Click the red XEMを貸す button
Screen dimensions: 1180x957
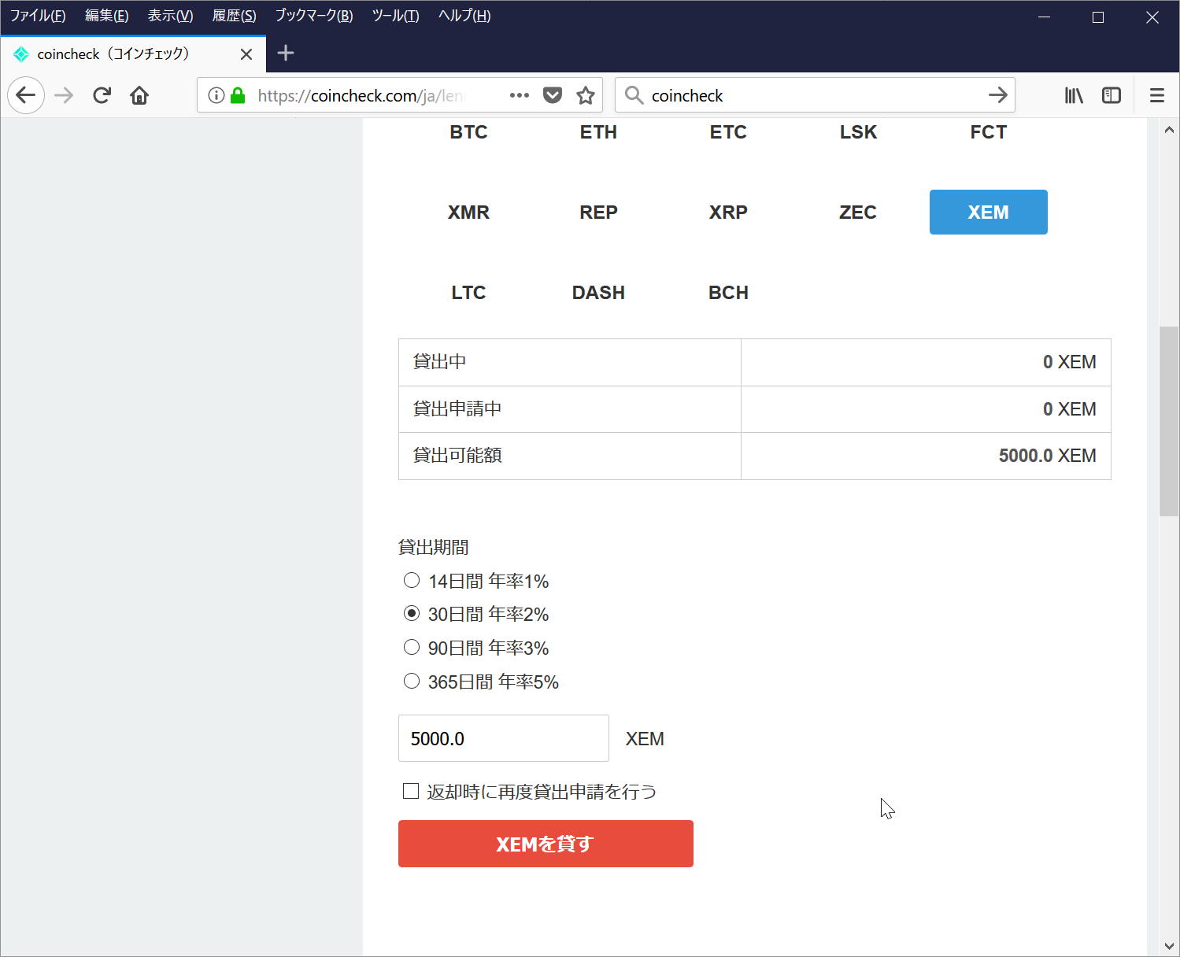(x=546, y=844)
